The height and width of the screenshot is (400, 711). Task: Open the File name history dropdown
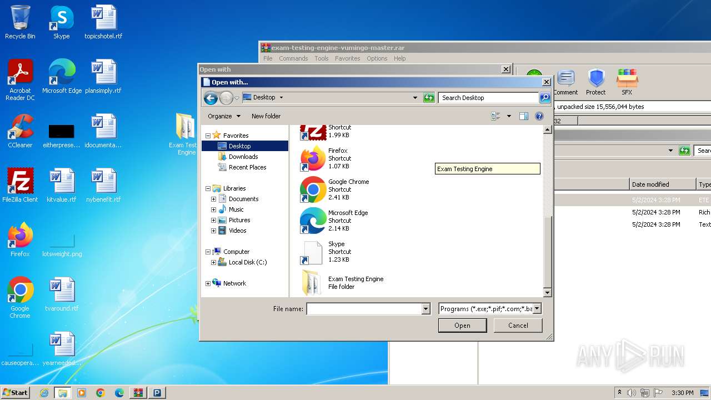click(426, 309)
